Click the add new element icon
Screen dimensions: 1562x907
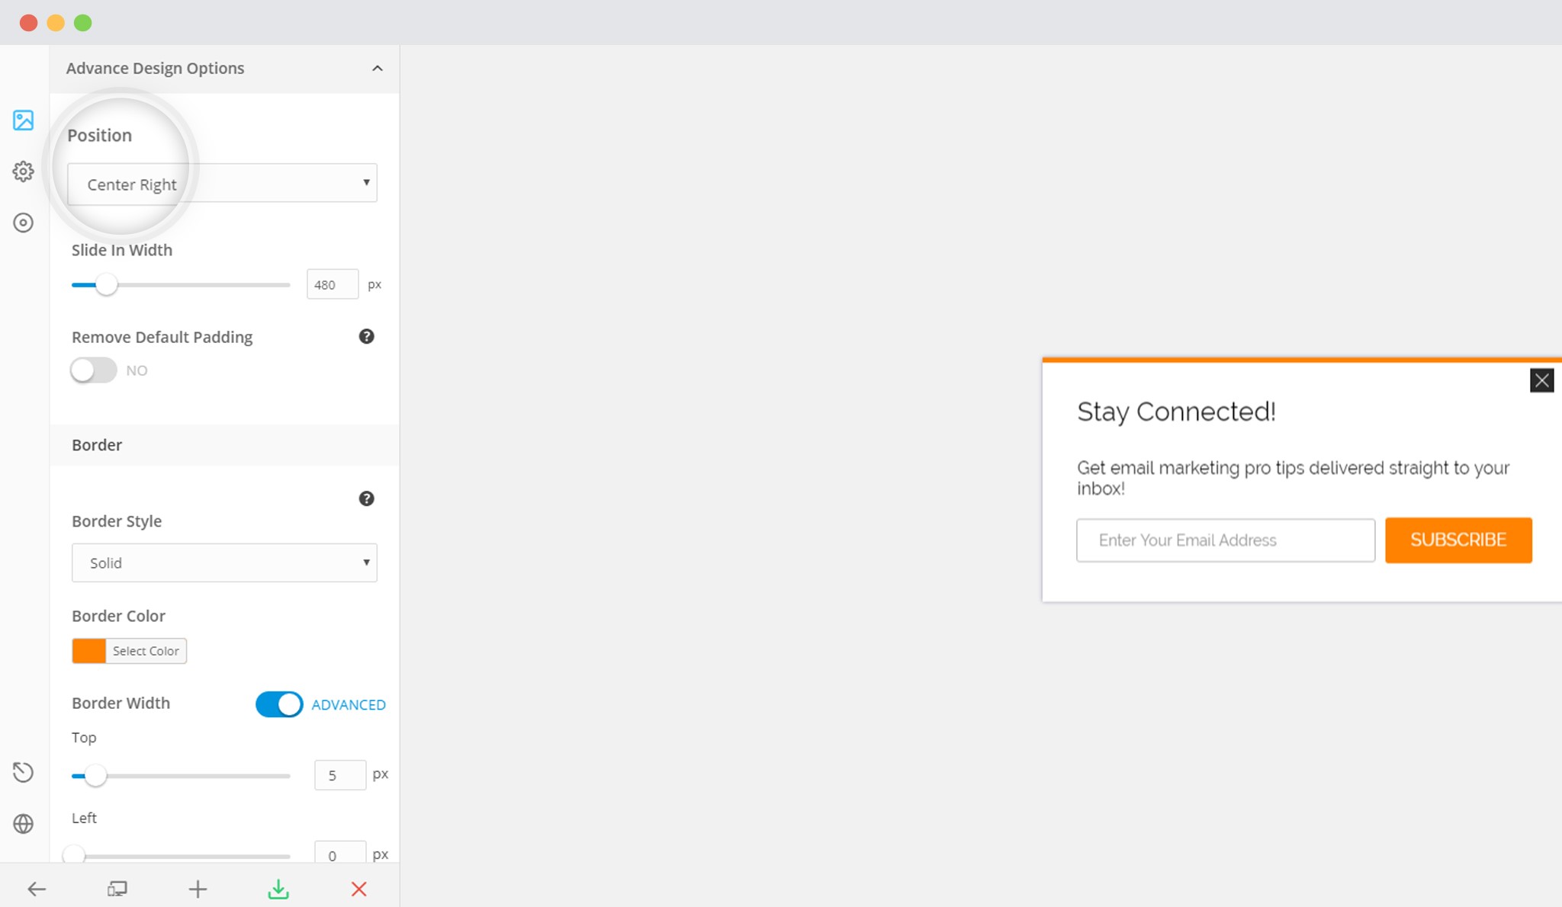pyautogui.click(x=198, y=889)
